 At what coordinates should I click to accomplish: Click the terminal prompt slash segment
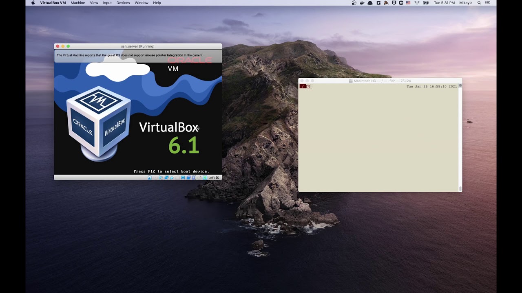pyautogui.click(x=303, y=86)
